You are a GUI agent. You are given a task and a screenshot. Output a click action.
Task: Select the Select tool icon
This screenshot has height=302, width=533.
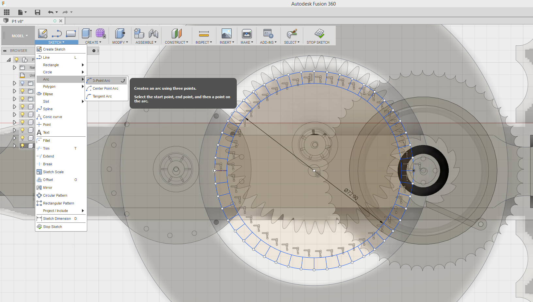pyautogui.click(x=292, y=34)
